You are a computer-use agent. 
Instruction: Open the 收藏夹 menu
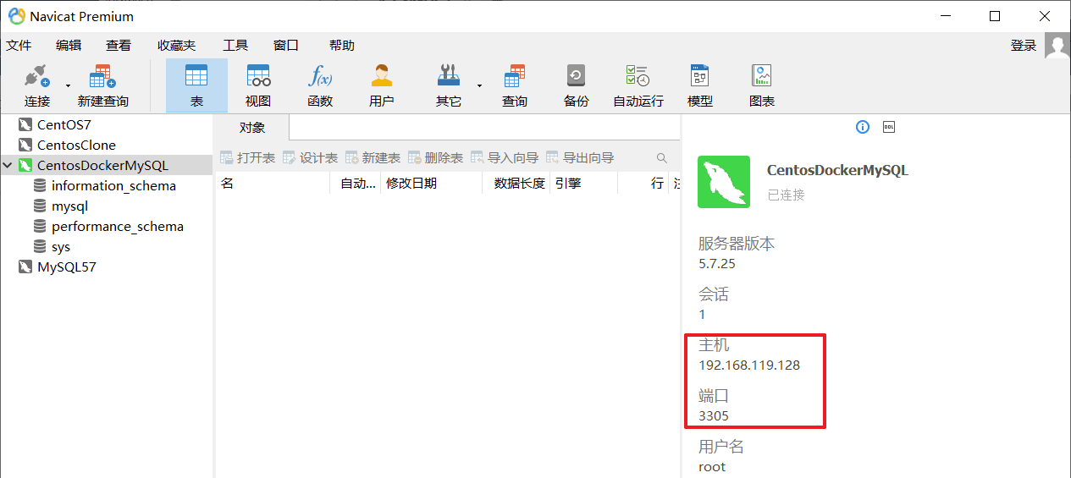pos(177,46)
